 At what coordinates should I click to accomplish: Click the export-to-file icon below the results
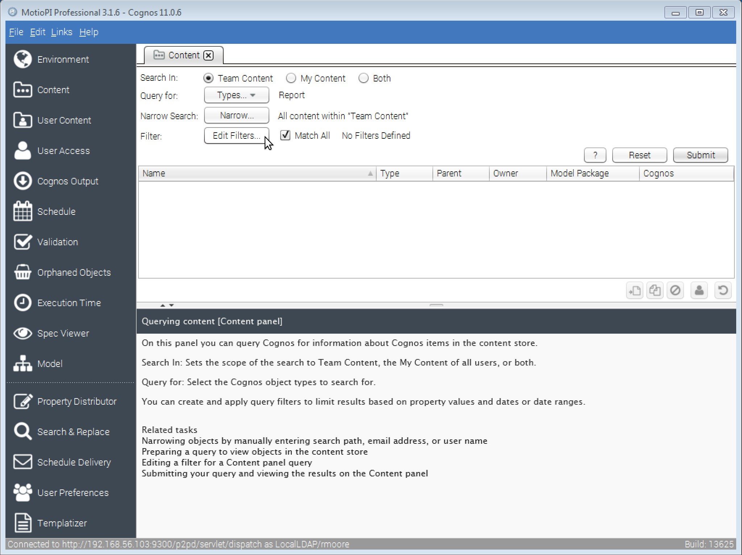(635, 291)
